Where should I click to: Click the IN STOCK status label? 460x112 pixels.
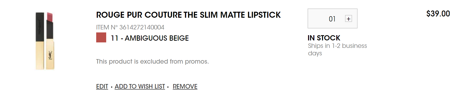click(324, 38)
